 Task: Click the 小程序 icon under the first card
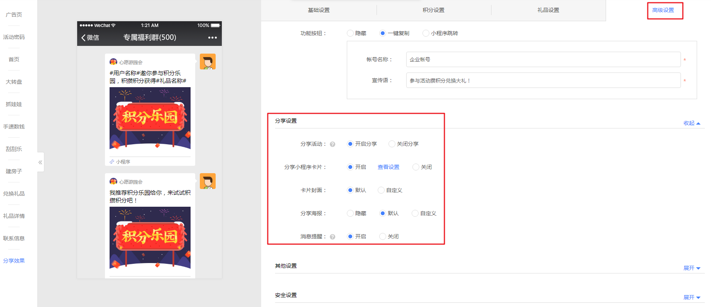[x=112, y=162]
